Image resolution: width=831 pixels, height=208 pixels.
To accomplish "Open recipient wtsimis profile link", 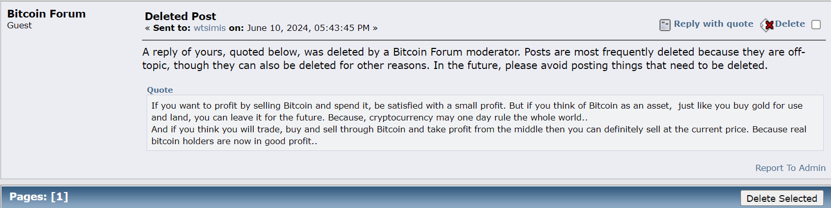I will (209, 28).
